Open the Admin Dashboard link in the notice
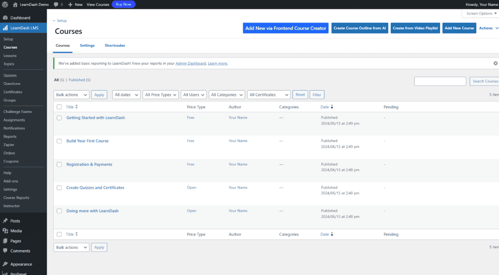 (191, 63)
